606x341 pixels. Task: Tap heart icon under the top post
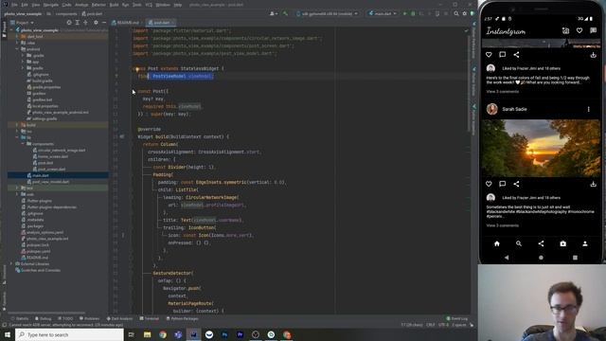(489, 55)
